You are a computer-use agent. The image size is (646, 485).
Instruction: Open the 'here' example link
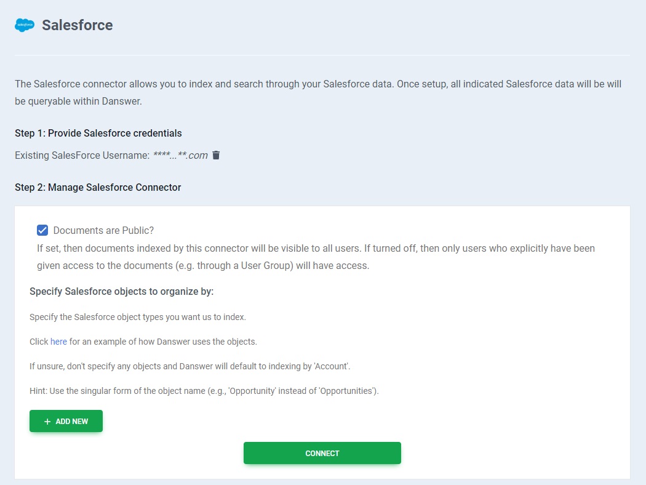(58, 342)
